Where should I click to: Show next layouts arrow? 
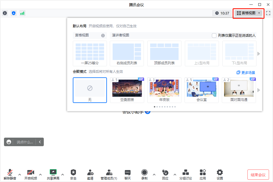(259, 54)
